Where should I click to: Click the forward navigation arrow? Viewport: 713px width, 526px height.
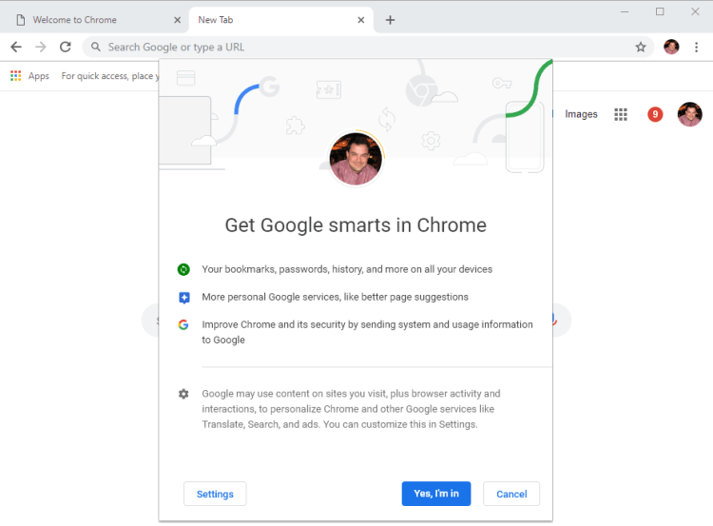click(41, 47)
